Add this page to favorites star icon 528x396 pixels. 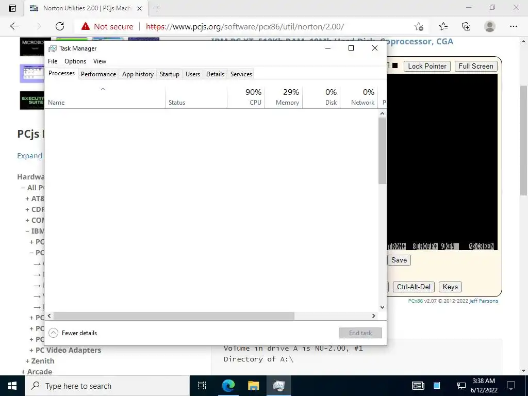pos(419,27)
